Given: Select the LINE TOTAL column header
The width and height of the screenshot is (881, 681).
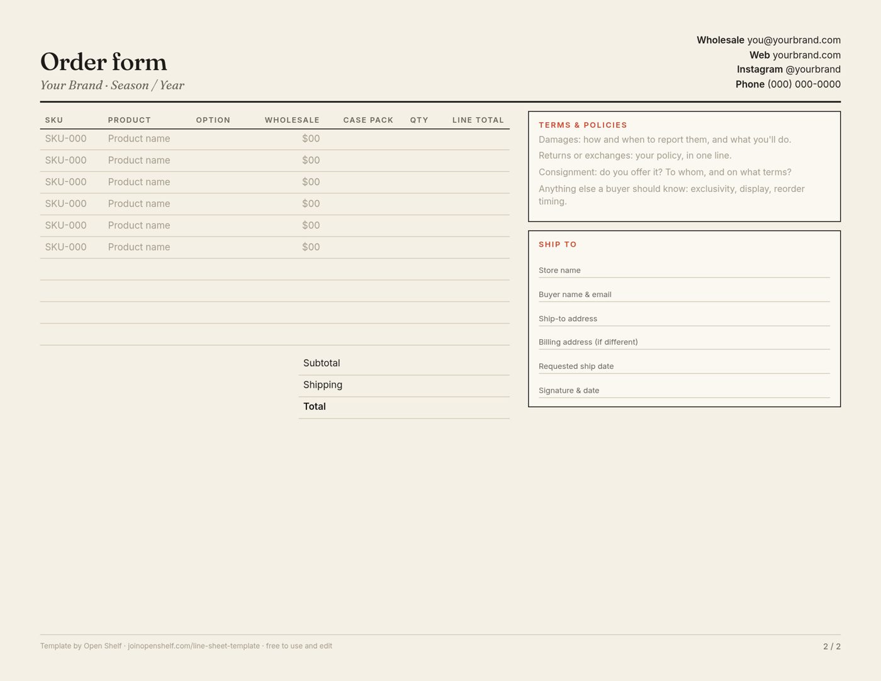Looking at the screenshot, I should pos(478,120).
